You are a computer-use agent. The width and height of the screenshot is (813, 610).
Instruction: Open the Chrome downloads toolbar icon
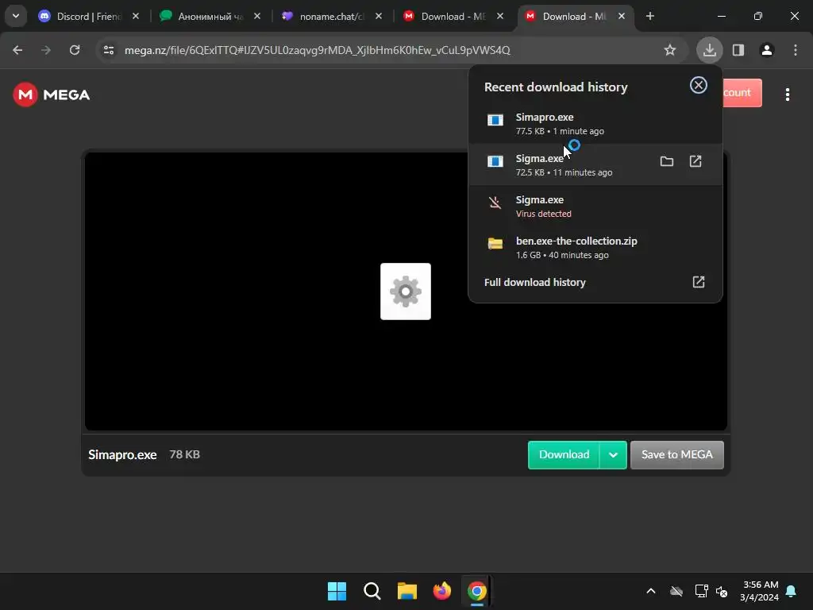pos(709,50)
